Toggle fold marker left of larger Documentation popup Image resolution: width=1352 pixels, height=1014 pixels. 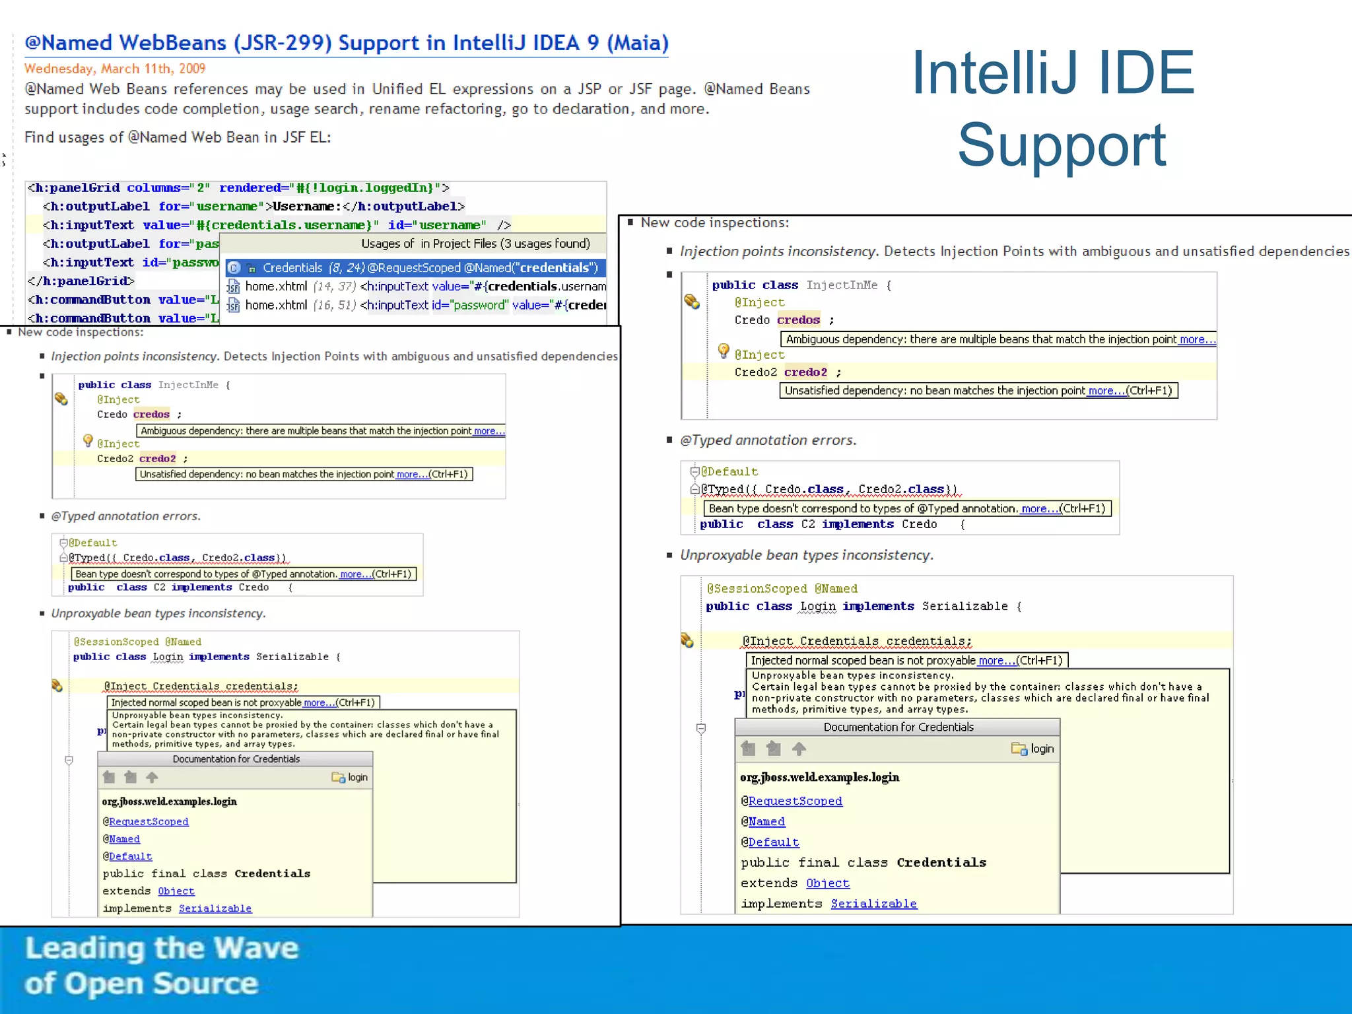pos(701,729)
